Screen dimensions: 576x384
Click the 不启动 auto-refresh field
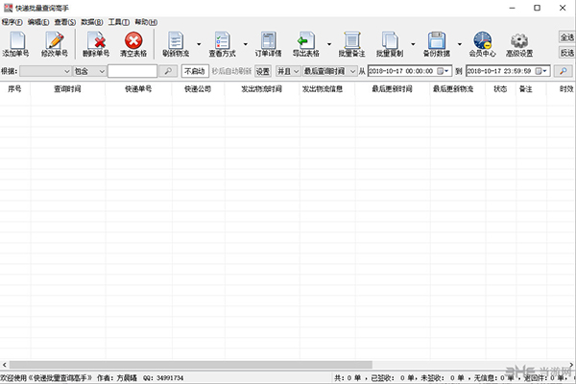tap(195, 71)
